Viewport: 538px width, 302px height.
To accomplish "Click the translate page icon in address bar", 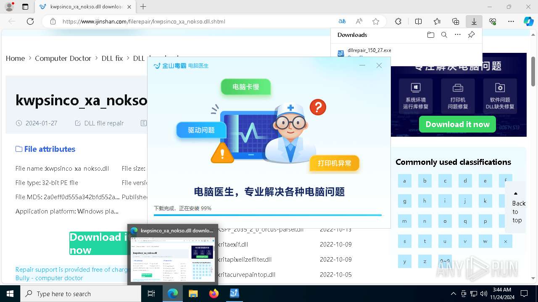I will (x=342, y=21).
